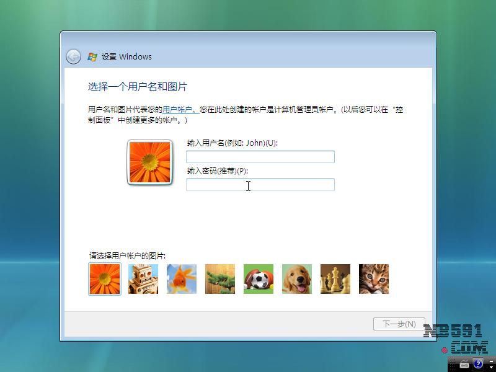Choose the kitten account picture
Viewport: 496px width, 372px height.
374,279
